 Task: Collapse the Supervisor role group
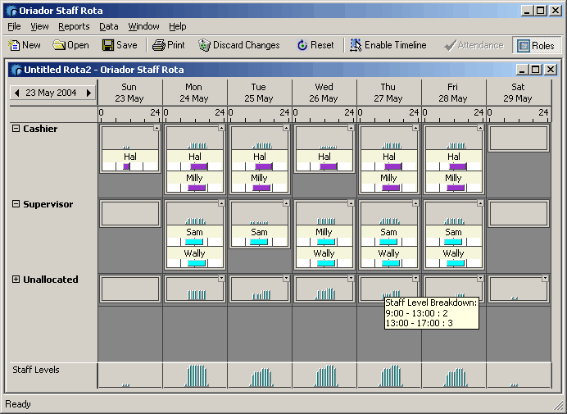tap(16, 204)
